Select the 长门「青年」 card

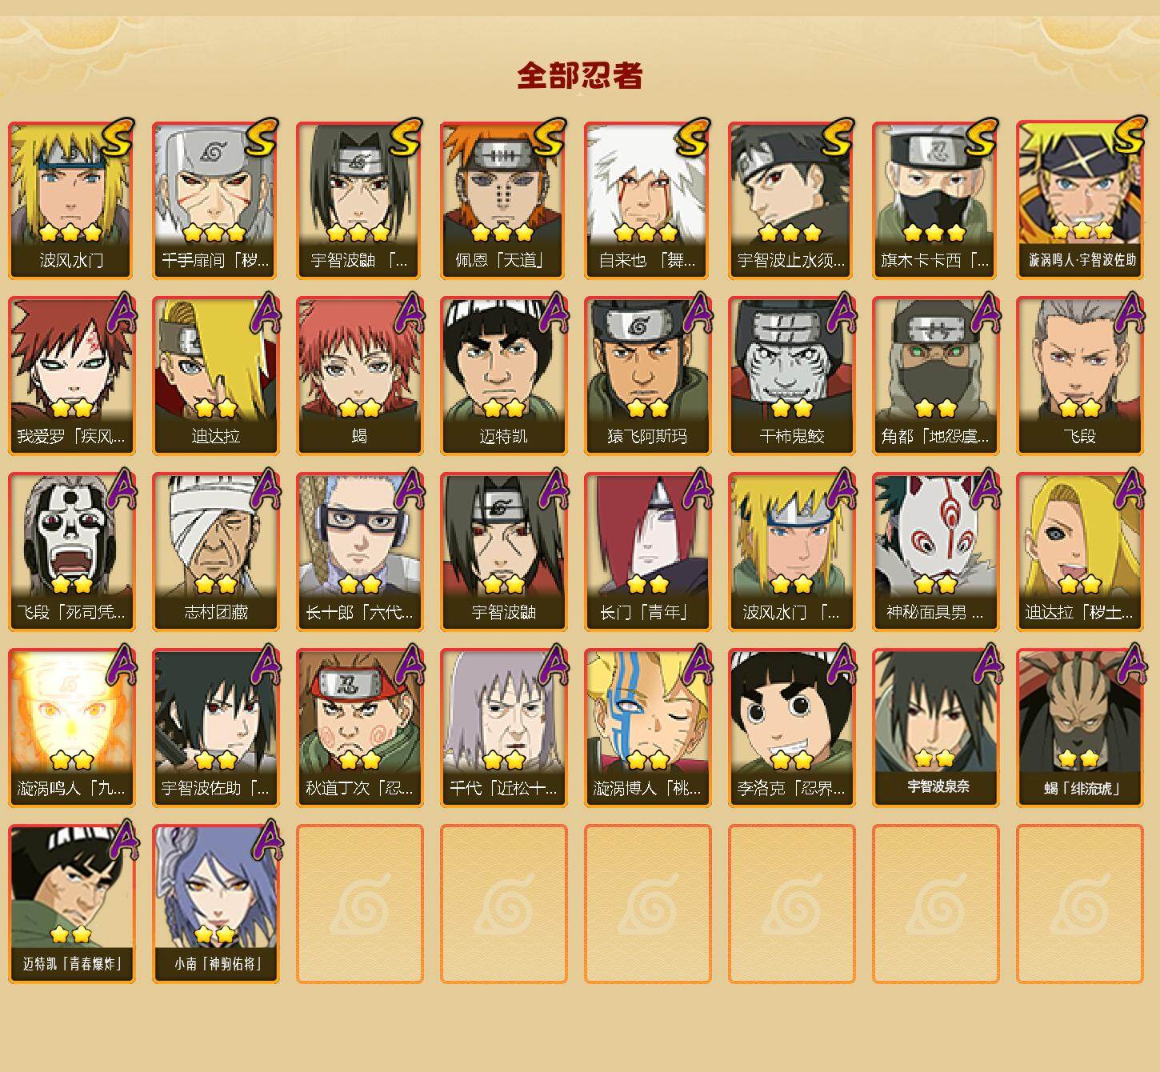(647, 552)
